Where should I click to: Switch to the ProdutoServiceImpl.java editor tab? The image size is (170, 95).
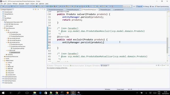(55, 10)
